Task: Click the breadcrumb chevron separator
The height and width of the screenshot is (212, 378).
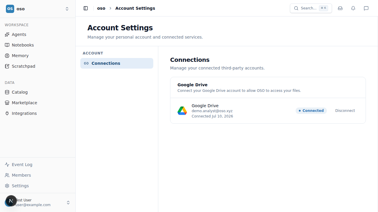Action: [110, 8]
